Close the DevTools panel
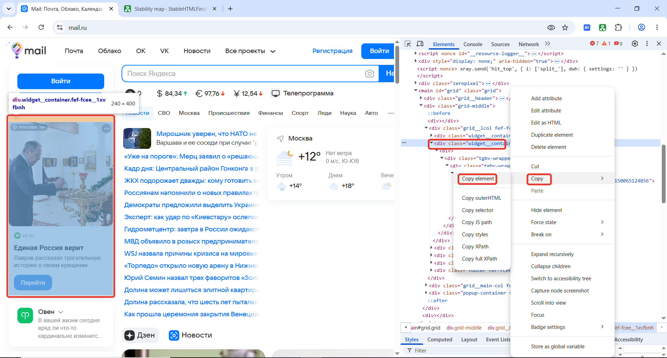Image resolution: width=667 pixels, height=358 pixels. pos(659,44)
